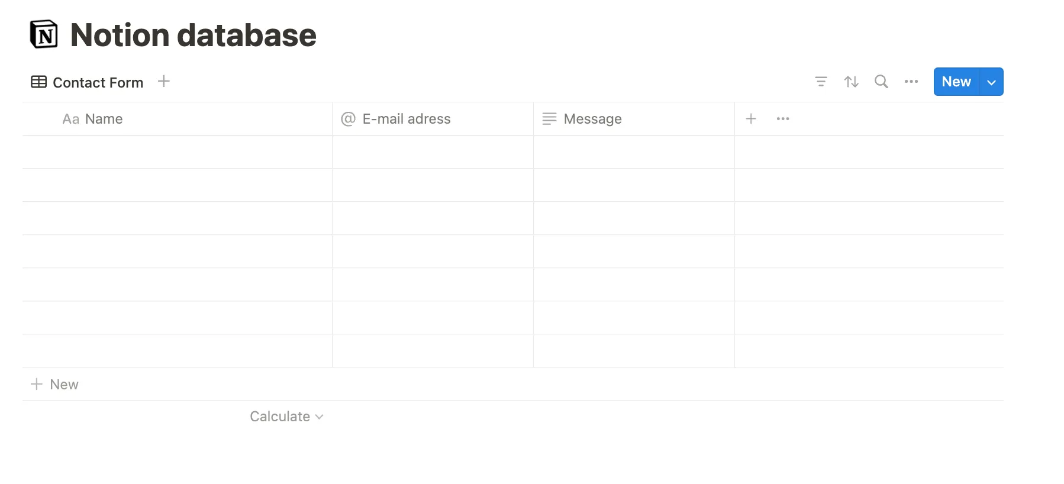Expand the blue New button dropdown arrow
Image resolution: width=1064 pixels, height=484 pixels.
pos(991,82)
